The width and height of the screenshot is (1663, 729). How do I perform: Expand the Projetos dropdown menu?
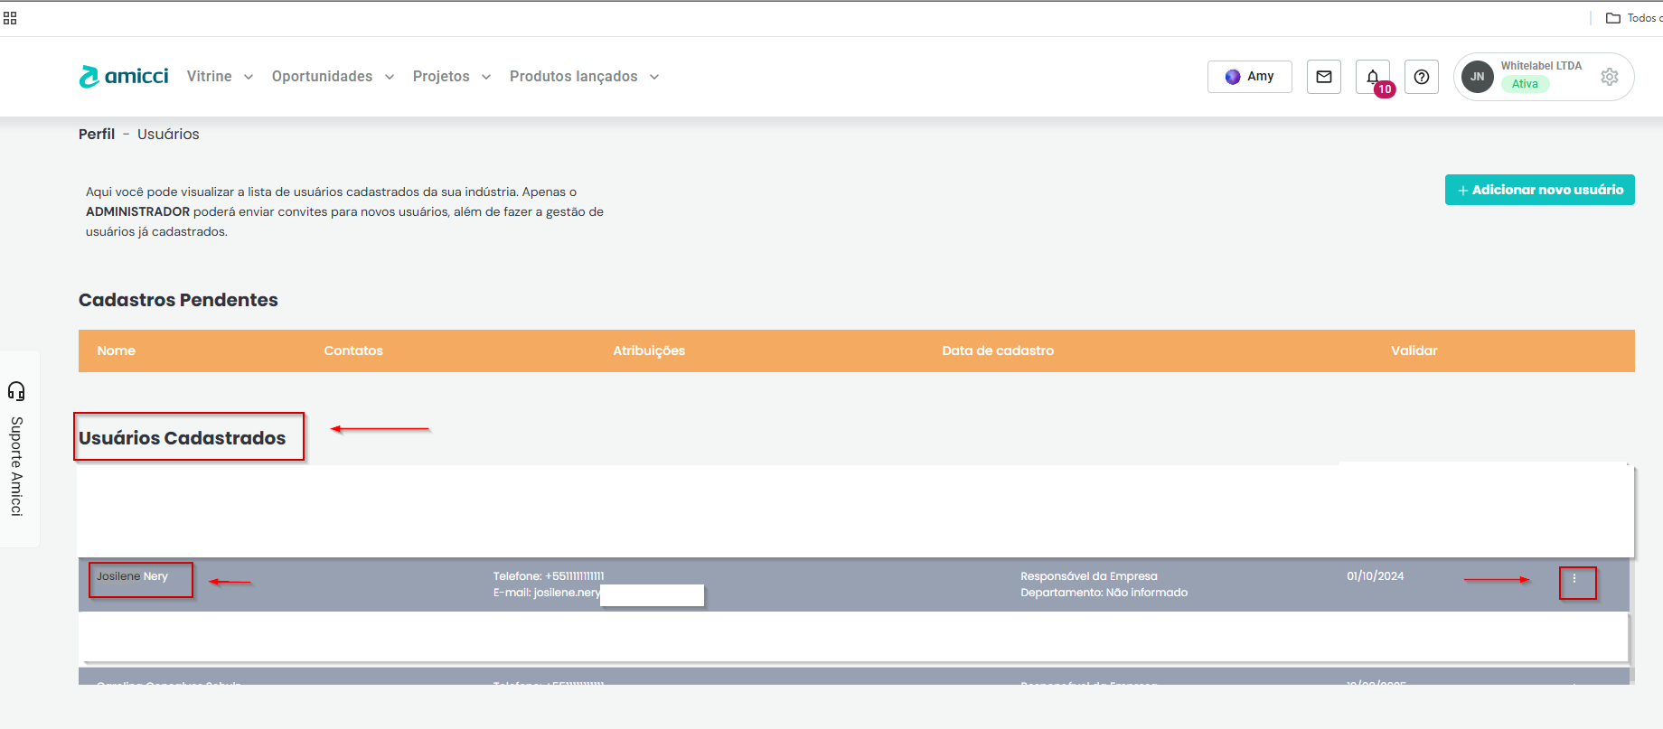coord(451,77)
